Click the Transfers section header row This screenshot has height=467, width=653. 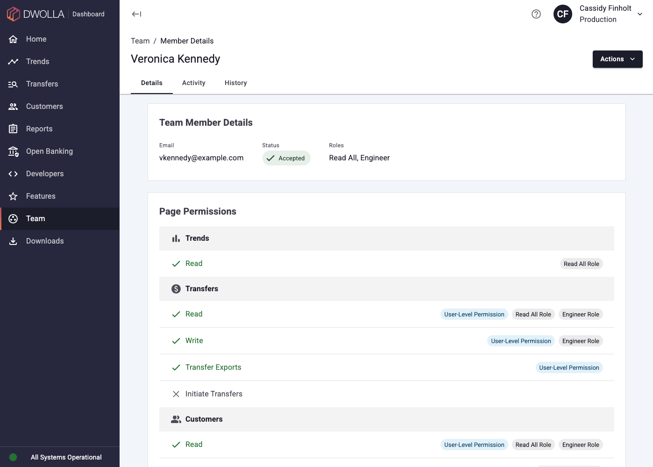click(387, 289)
